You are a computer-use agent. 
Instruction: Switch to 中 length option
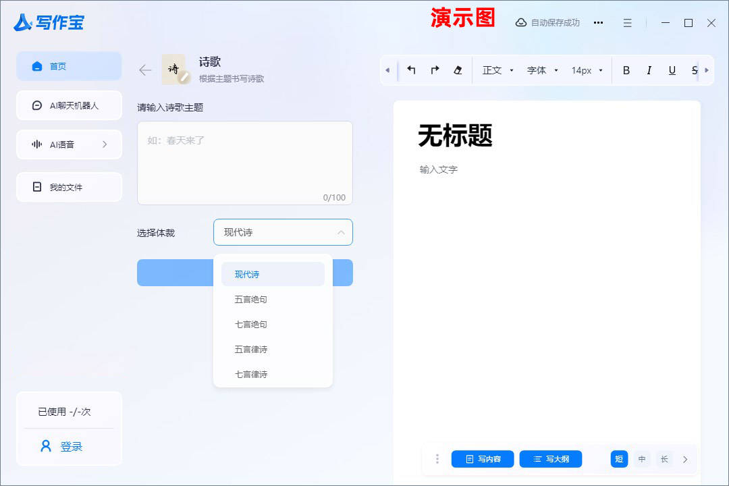point(641,459)
